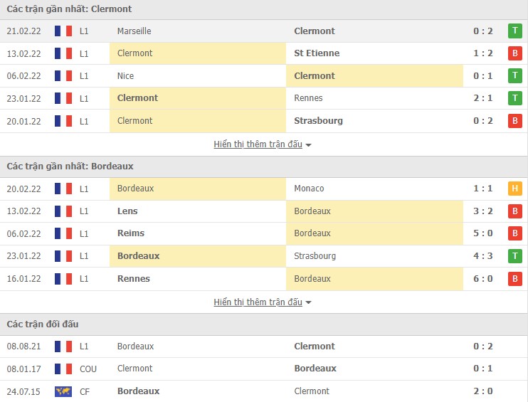This screenshot has height=402, width=528.
Task: Expand more Bordeaux matches via 'Hiển thị thêm trận đấu'
Action: click(x=258, y=302)
